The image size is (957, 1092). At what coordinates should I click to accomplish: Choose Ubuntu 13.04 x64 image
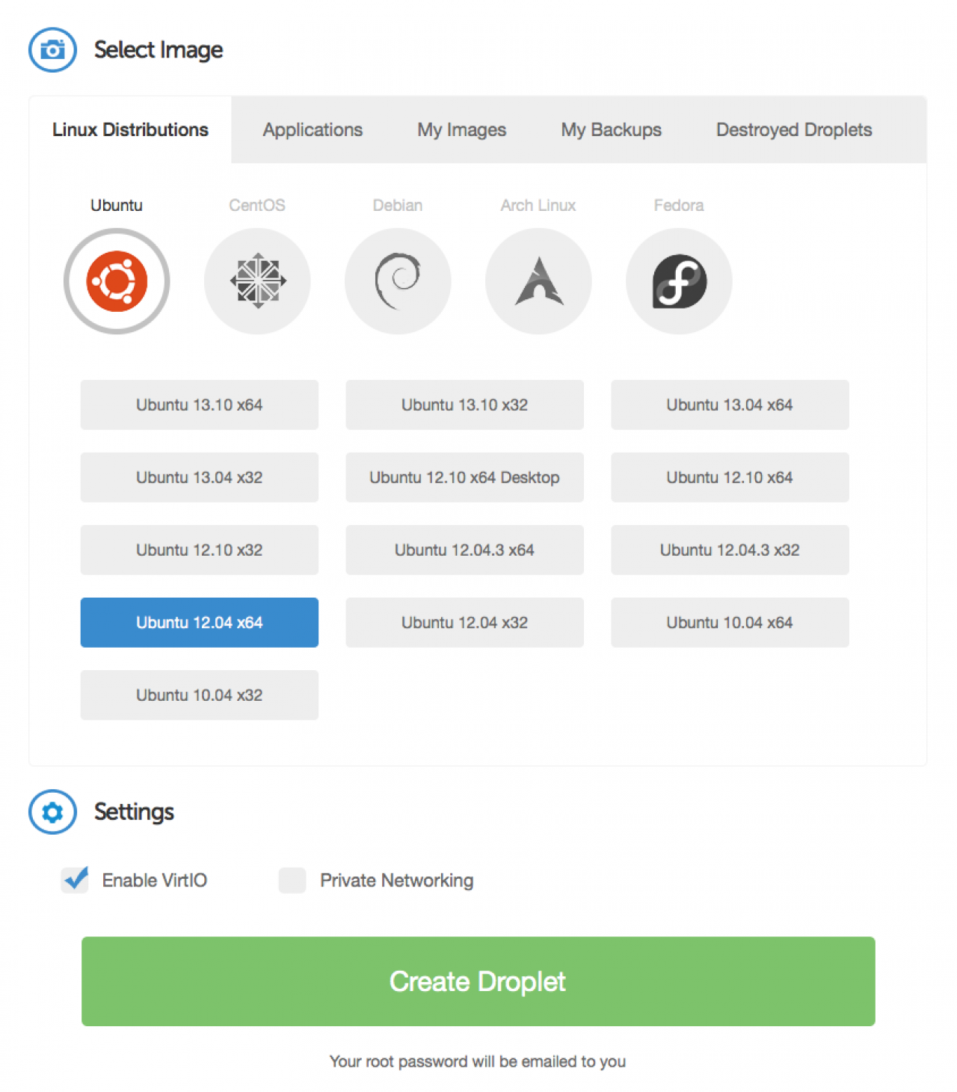tap(730, 405)
